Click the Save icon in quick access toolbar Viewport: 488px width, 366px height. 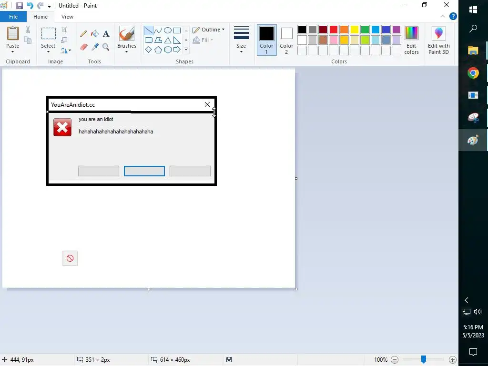pyautogui.click(x=19, y=6)
